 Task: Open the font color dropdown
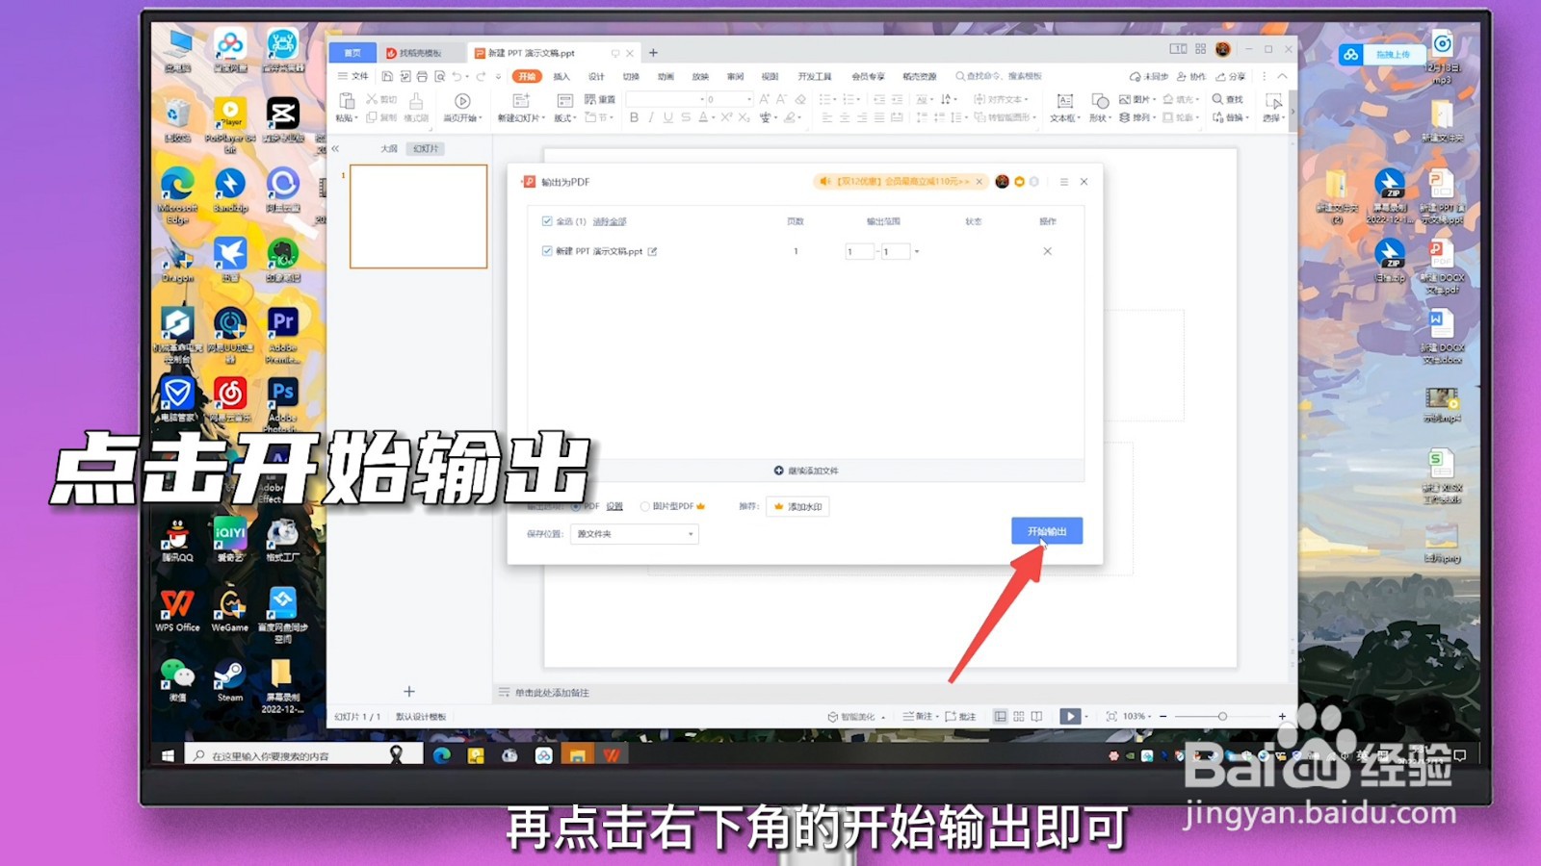714,118
